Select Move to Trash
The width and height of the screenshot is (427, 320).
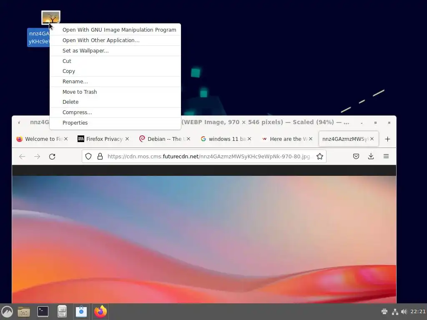click(115, 92)
